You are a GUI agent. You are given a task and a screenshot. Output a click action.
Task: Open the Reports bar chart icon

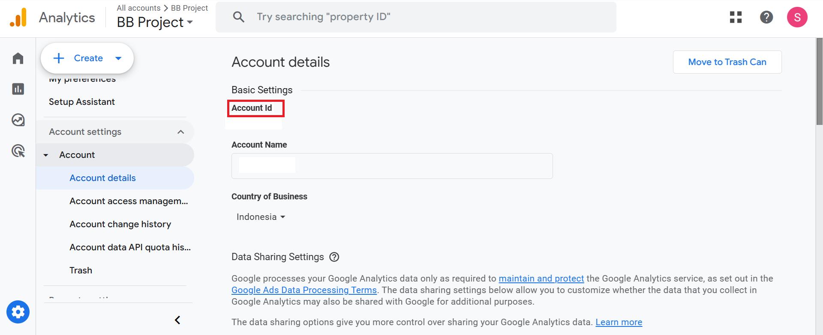[18, 89]
